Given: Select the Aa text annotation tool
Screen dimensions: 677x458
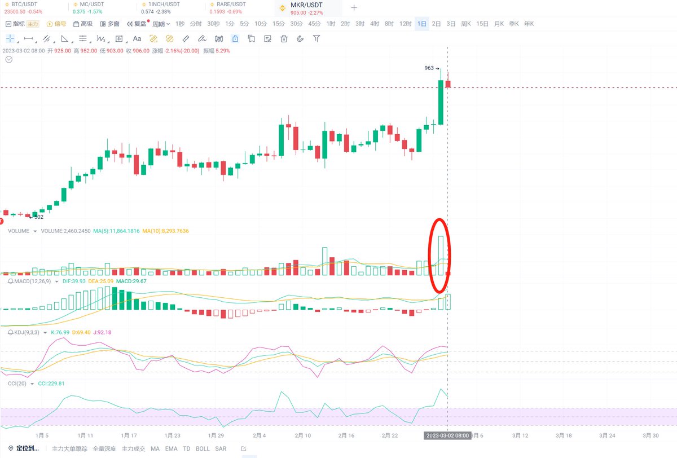Looking at the screenshot, I should tap(137, 38).
